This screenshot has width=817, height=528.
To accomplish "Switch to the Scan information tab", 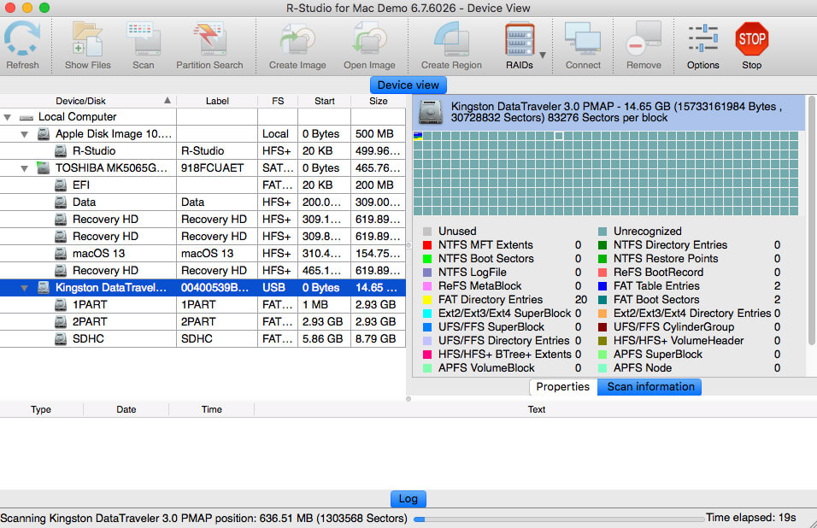I will [x=649, y=387].
